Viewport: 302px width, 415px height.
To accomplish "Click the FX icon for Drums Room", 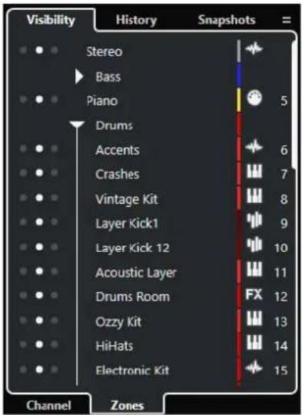I will (254, 294).
